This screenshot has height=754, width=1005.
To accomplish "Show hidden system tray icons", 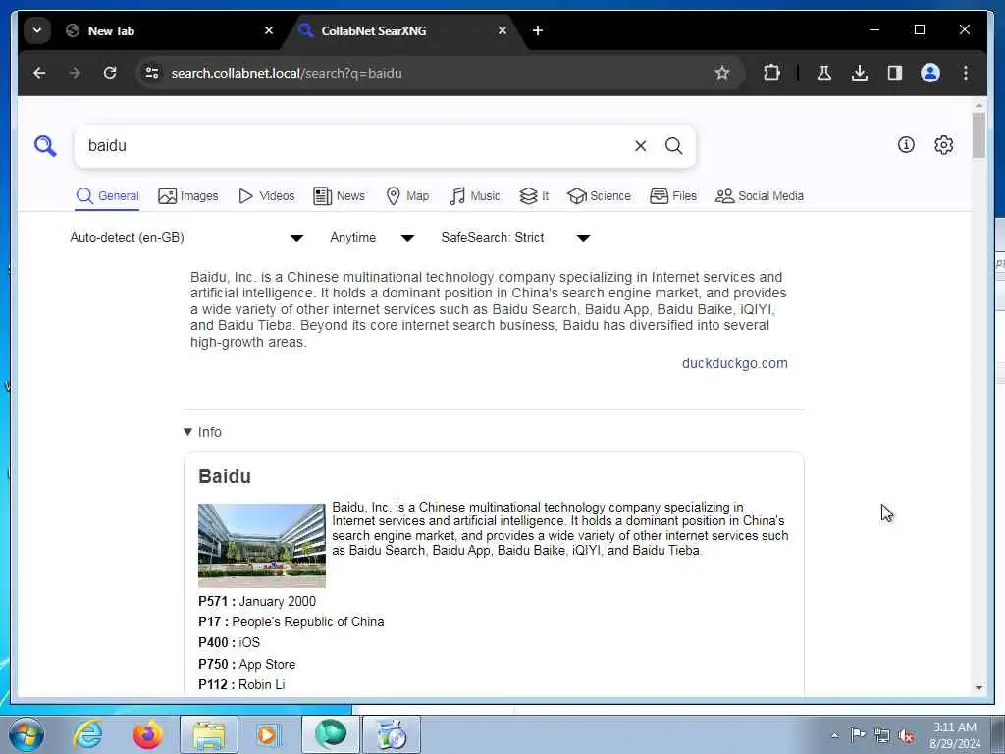I will [834, 736].
